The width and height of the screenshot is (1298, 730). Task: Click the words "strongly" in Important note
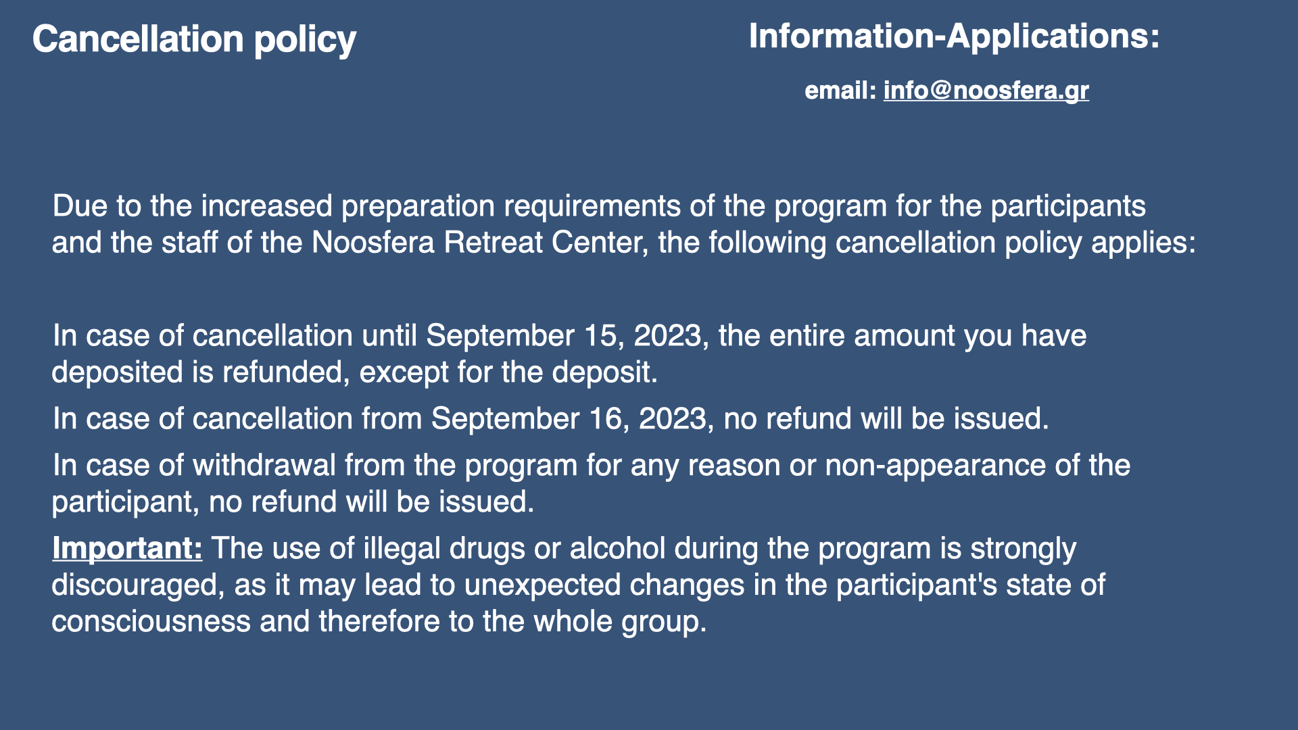coord(1023,548)
